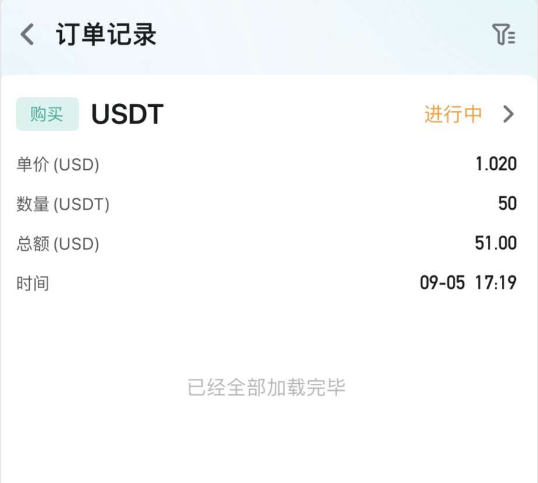Click the 数量 (USDT) label
Image resolution: width=538 pixels, height=483 pixels.
[63, 204]
